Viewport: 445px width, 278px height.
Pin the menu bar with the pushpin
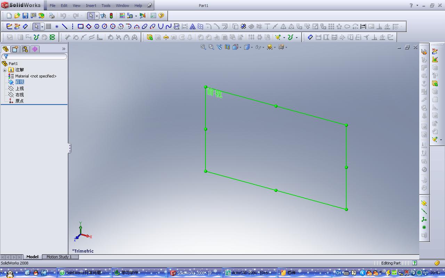pyautogui.click(x=149, y=6)
